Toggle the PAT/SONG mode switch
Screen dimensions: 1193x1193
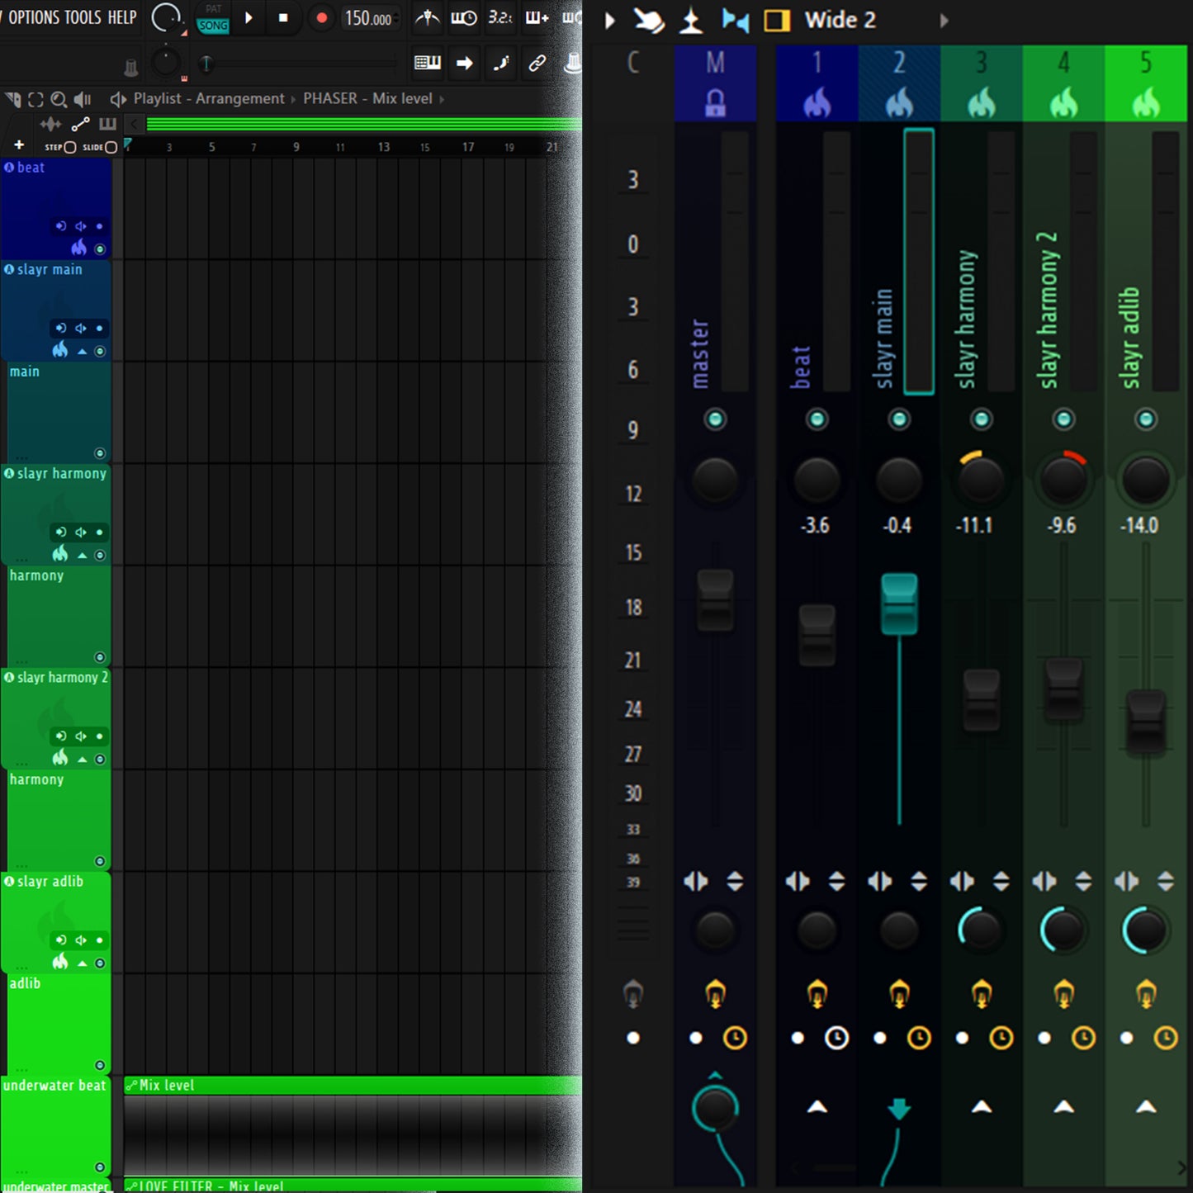pyautogui.click(x=213, y=18)
